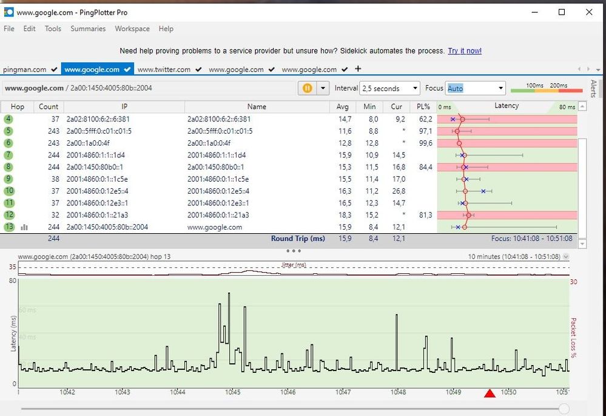606x416 pixels.
Task: Click hop 4 green circle icon
Action: pos(8,119)
